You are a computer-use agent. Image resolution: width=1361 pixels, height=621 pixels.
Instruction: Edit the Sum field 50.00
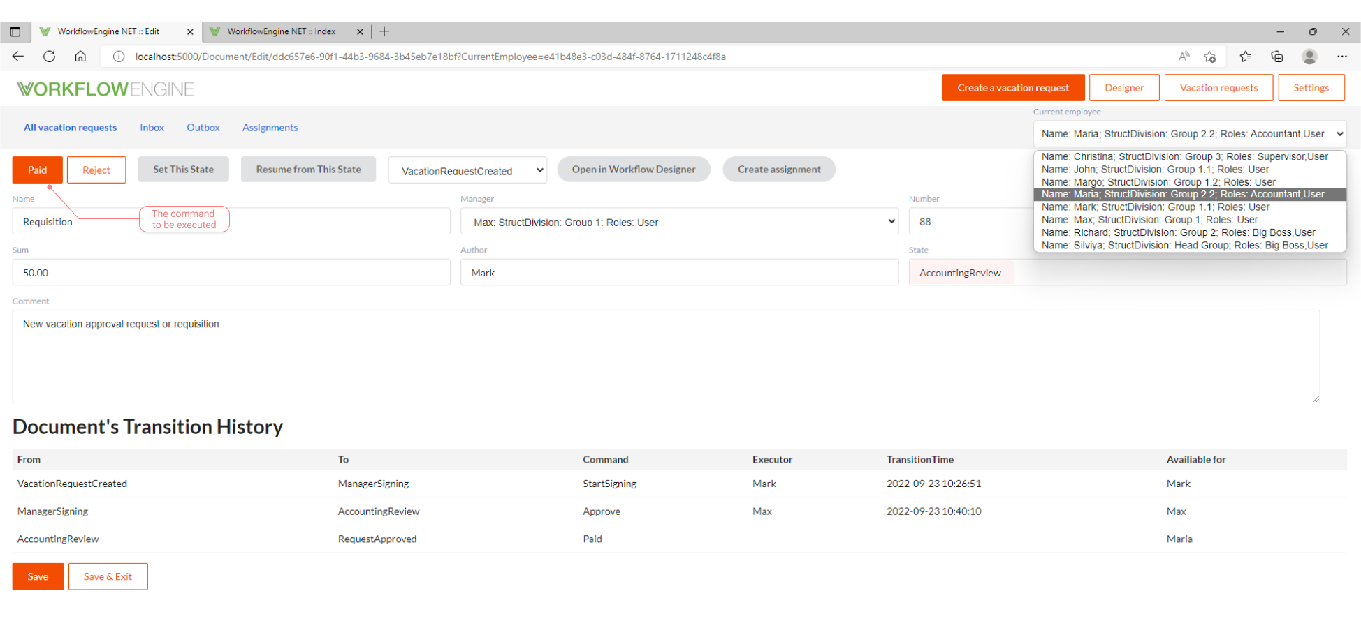[x=231, y=272]
